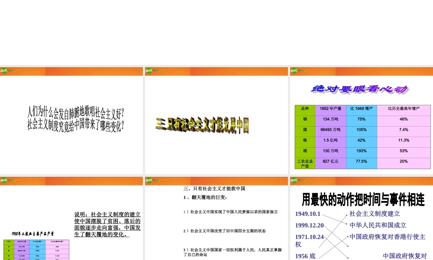This screenshot has height=260, width=433.
Task: Click the 1.5亿吨 cell
Action: click(x=330, y=142)
